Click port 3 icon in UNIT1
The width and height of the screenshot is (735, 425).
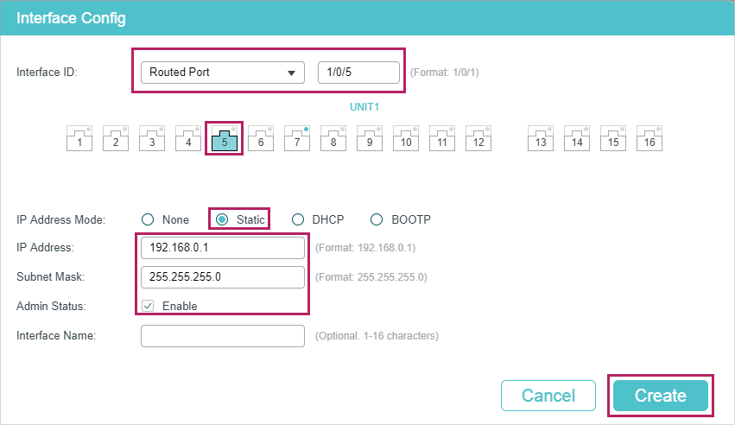[x=152, y=138]
